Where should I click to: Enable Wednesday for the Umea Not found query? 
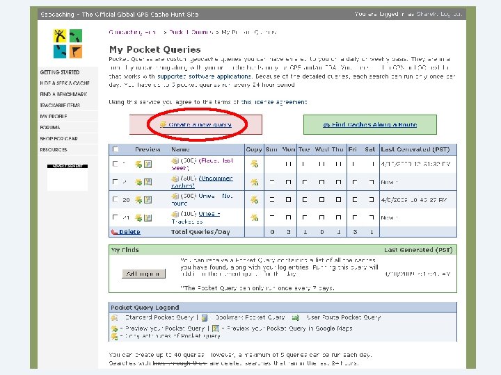tap(321, 200)
